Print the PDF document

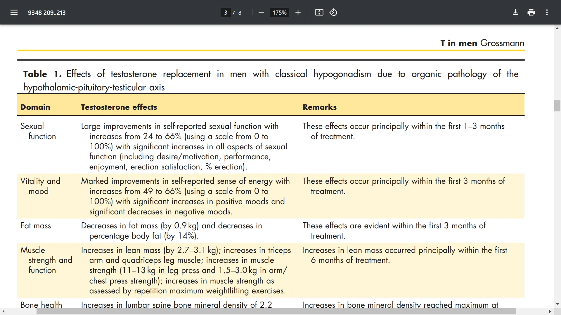click(531, 12)
